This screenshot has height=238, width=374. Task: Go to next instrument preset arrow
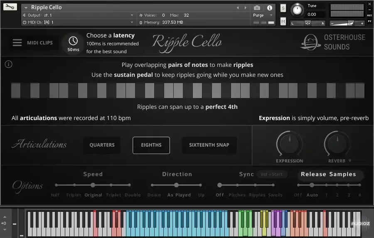coord(246,7)
